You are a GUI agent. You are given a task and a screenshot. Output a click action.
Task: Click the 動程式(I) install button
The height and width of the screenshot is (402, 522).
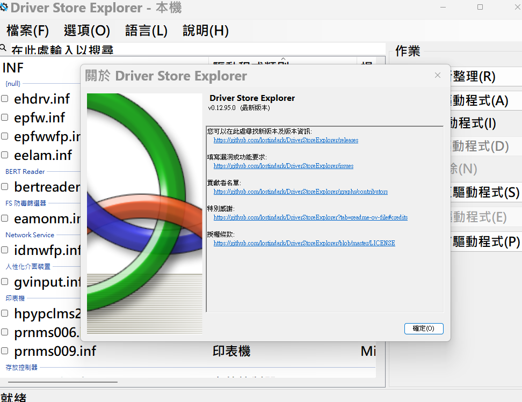click(486, 123)
